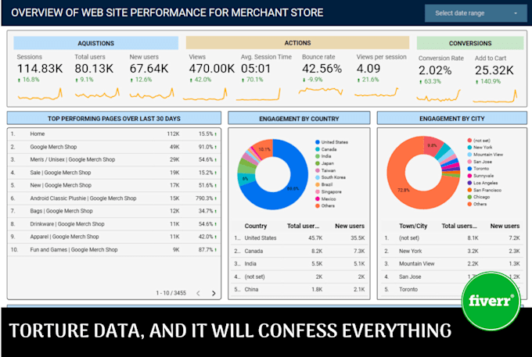
Task: Go to previous page of top pages
Action: pyautogui.click(x=198, y=293)
